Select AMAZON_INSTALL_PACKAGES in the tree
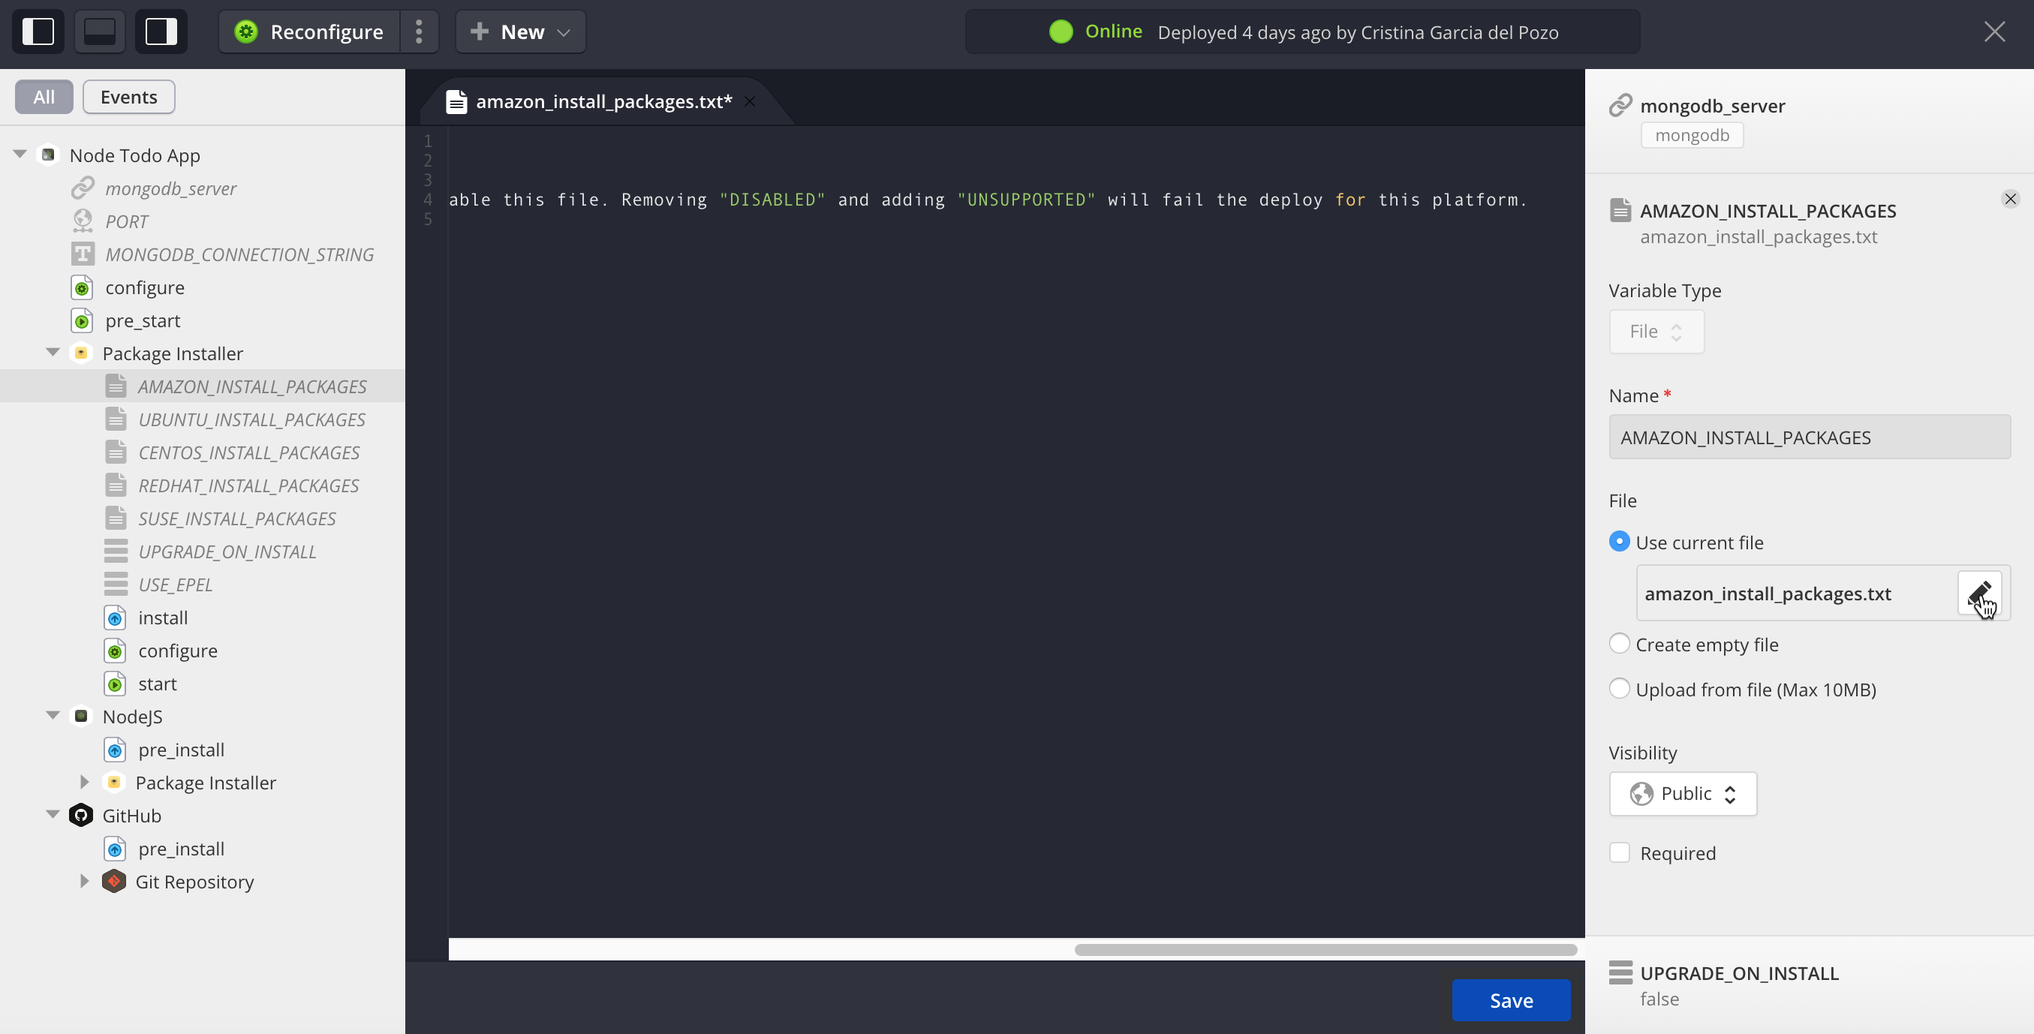 pos(251,386)
